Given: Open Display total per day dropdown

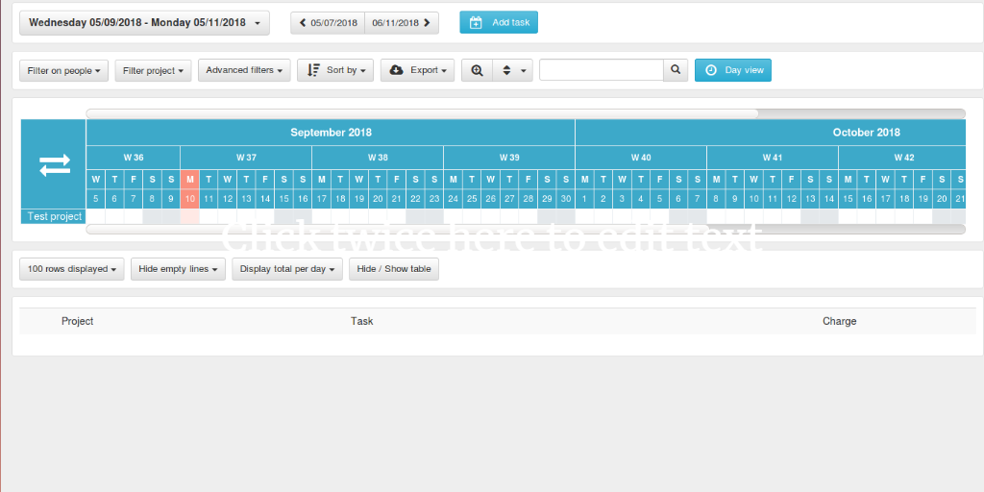Looking at the screenshot, I should point(287,269).
